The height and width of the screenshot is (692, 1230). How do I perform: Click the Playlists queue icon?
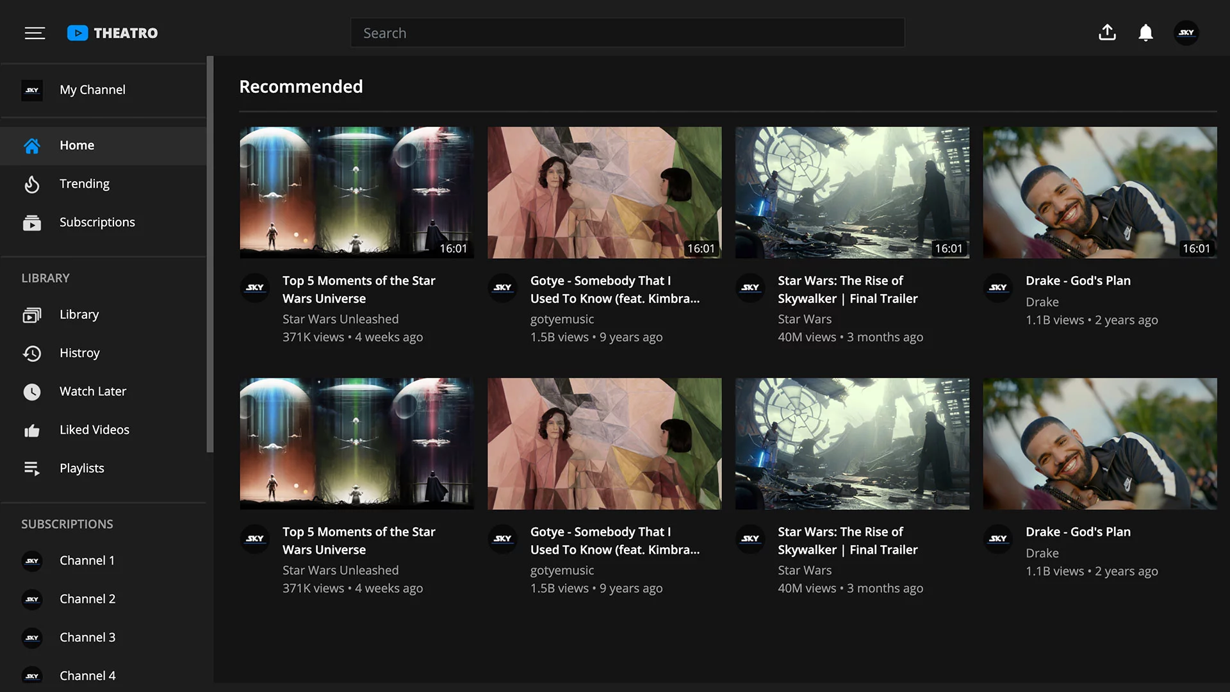[x=32, y=469]
